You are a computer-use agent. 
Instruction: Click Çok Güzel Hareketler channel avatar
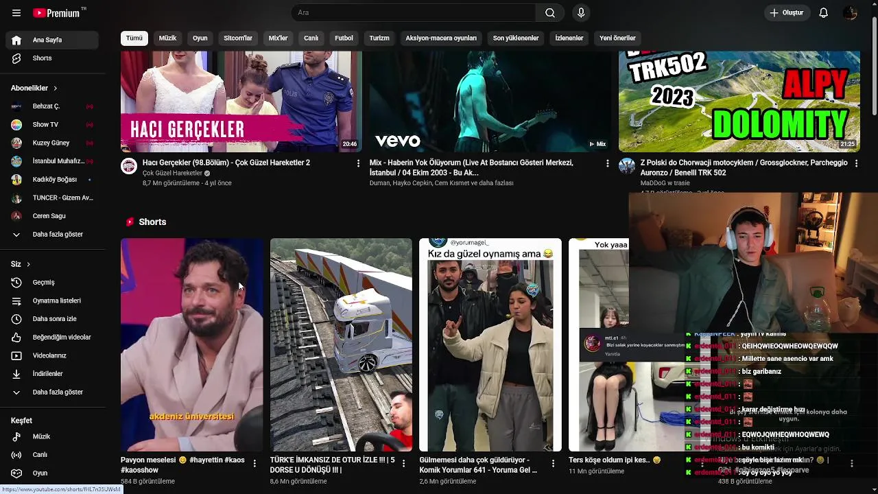coord(129,165)
